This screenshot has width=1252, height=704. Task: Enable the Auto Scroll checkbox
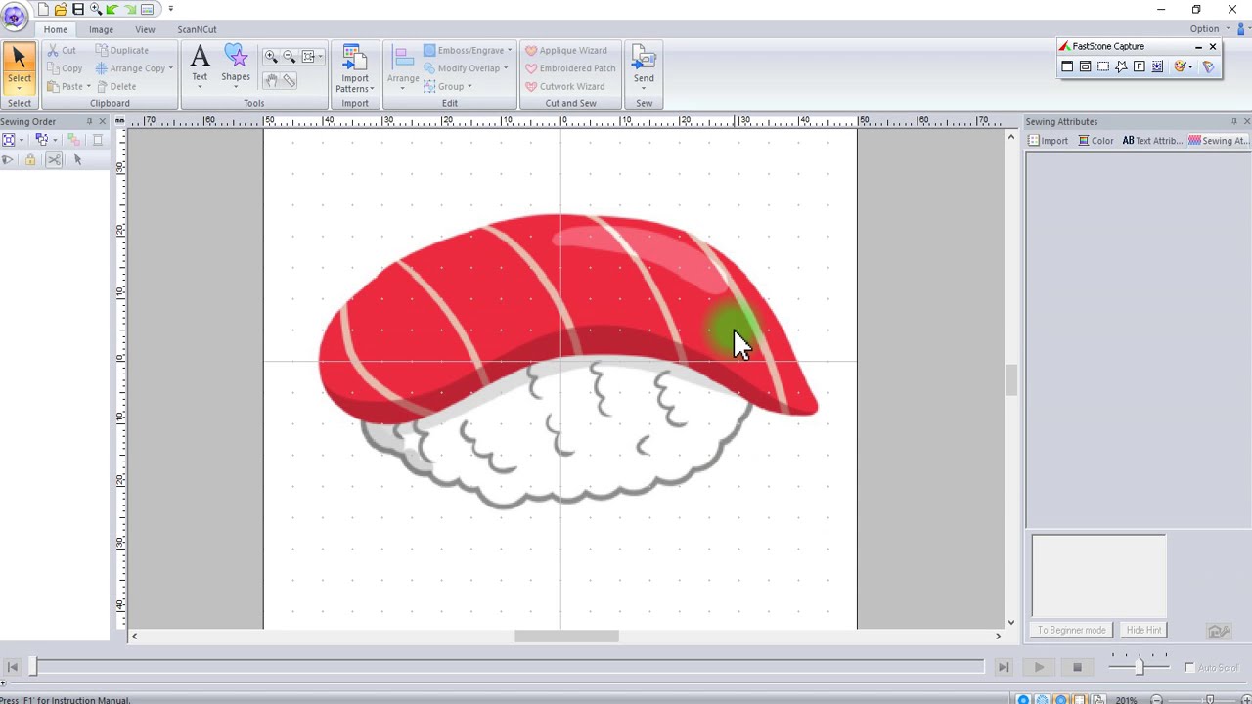[x=1189, y=668]
